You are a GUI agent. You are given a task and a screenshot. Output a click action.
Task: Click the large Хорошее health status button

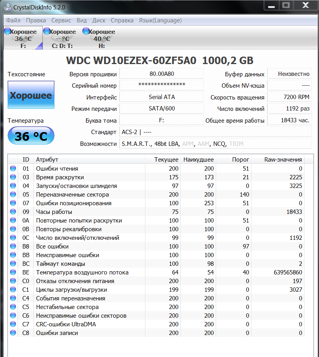pos(31,95)
